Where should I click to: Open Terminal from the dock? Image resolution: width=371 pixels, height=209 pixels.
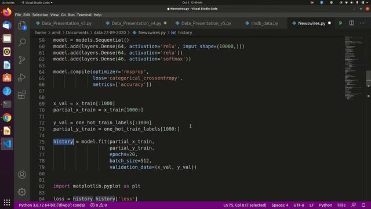pos(7,105)
